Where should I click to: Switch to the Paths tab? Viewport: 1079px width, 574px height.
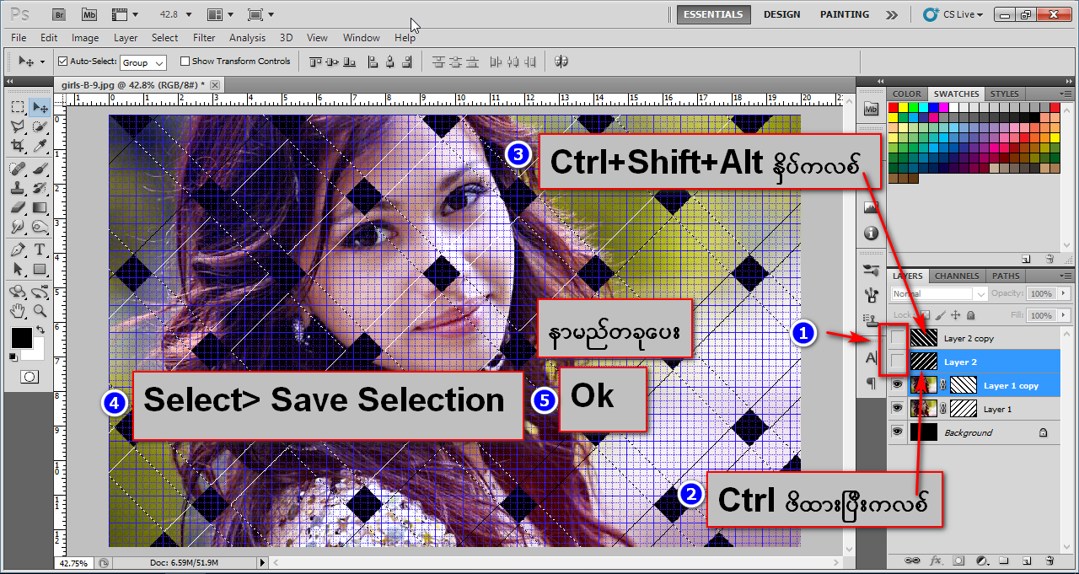(x=1006, y=276)
